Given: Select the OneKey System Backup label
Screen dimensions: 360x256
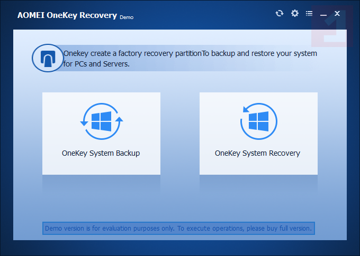Looking at the screenshot, I should click(x=101, y=153).
